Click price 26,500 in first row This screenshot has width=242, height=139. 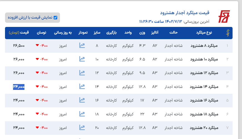(19, 46)
